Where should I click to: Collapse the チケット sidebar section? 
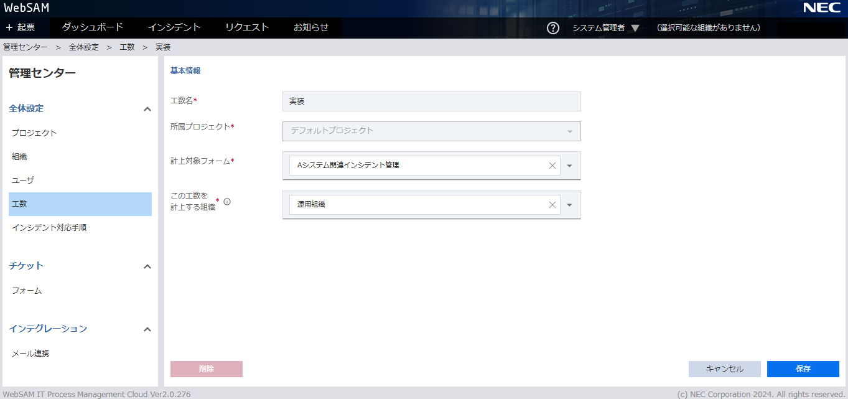pyautogui.click(x=147, y=266)
